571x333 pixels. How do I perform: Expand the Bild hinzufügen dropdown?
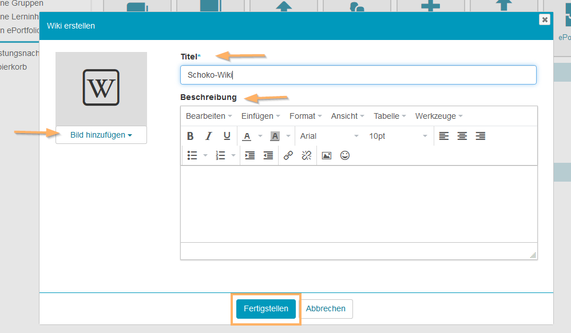pyautogui.click(x=101, y=135)
